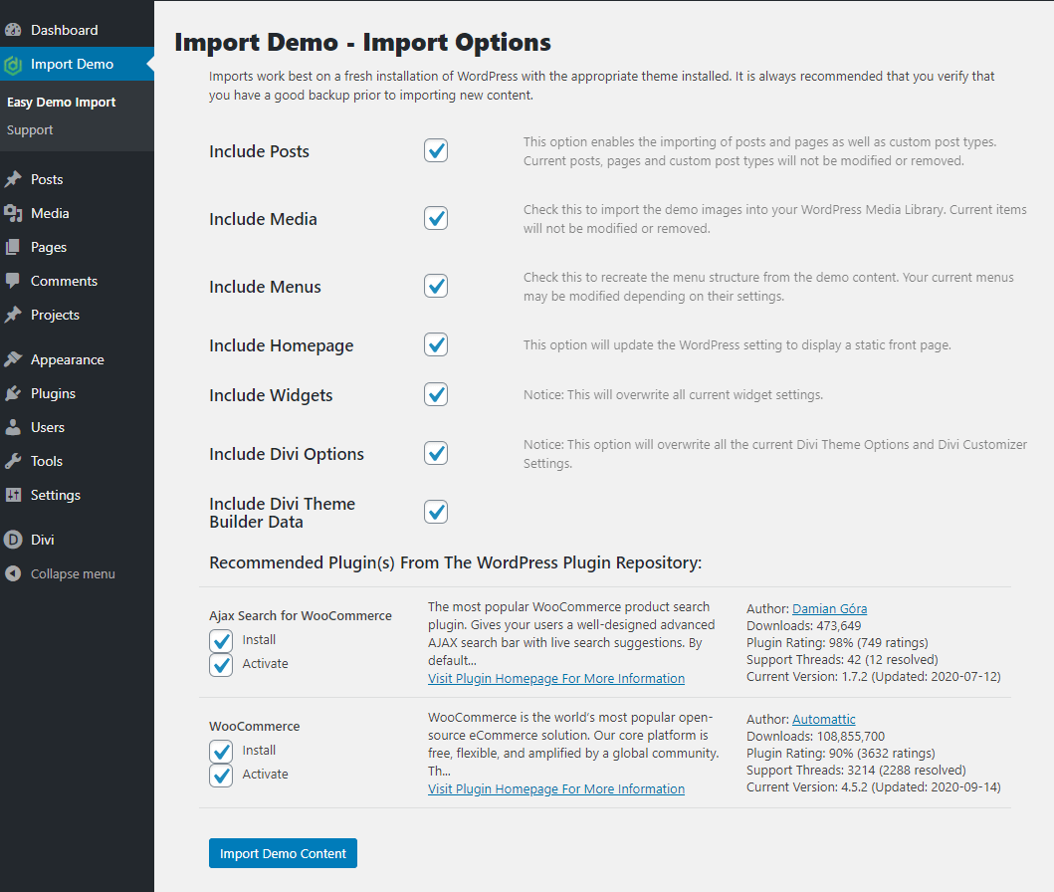Click the Appearance paintbrush icon

coord(13,359)
